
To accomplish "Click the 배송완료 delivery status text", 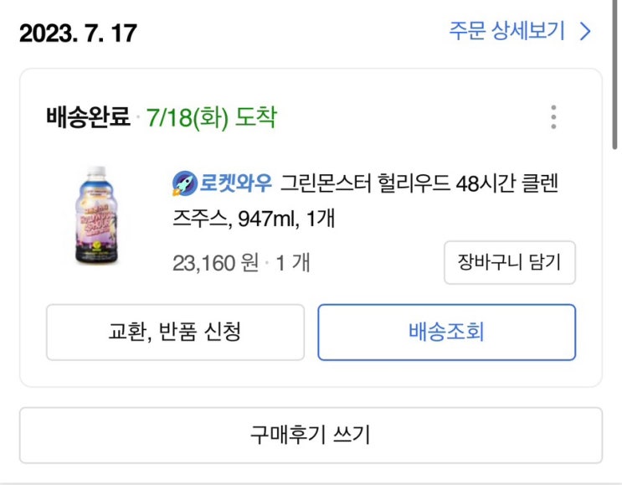I will (x=88, y=118).
